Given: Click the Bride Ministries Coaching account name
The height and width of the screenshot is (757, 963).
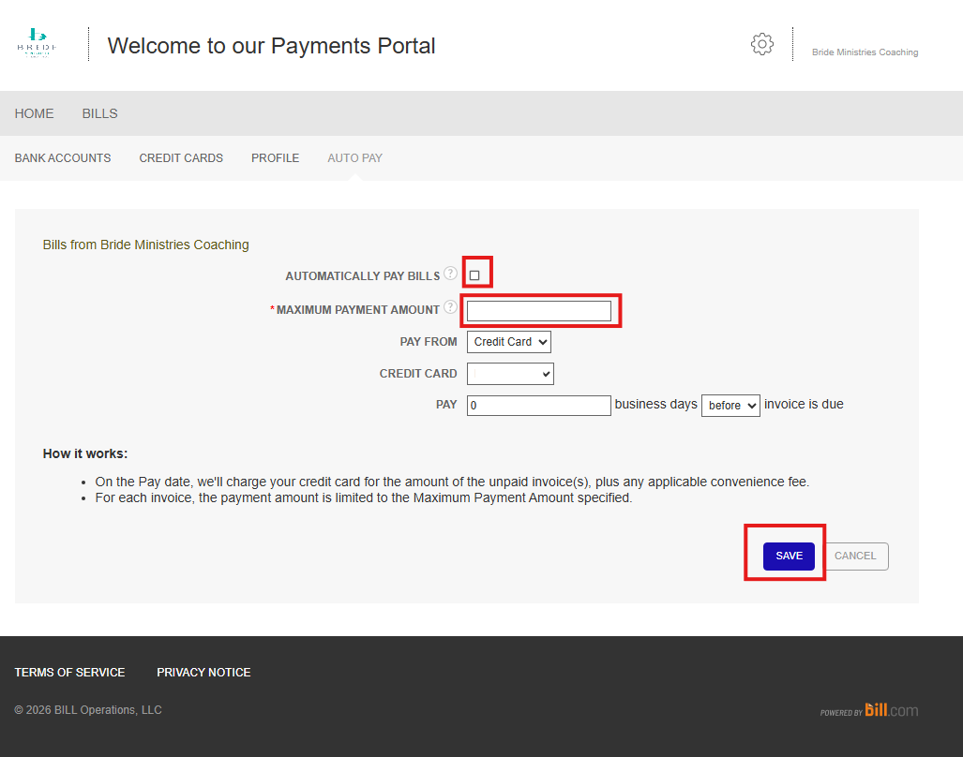Looking at the screenshot, I should pos(865,52).
